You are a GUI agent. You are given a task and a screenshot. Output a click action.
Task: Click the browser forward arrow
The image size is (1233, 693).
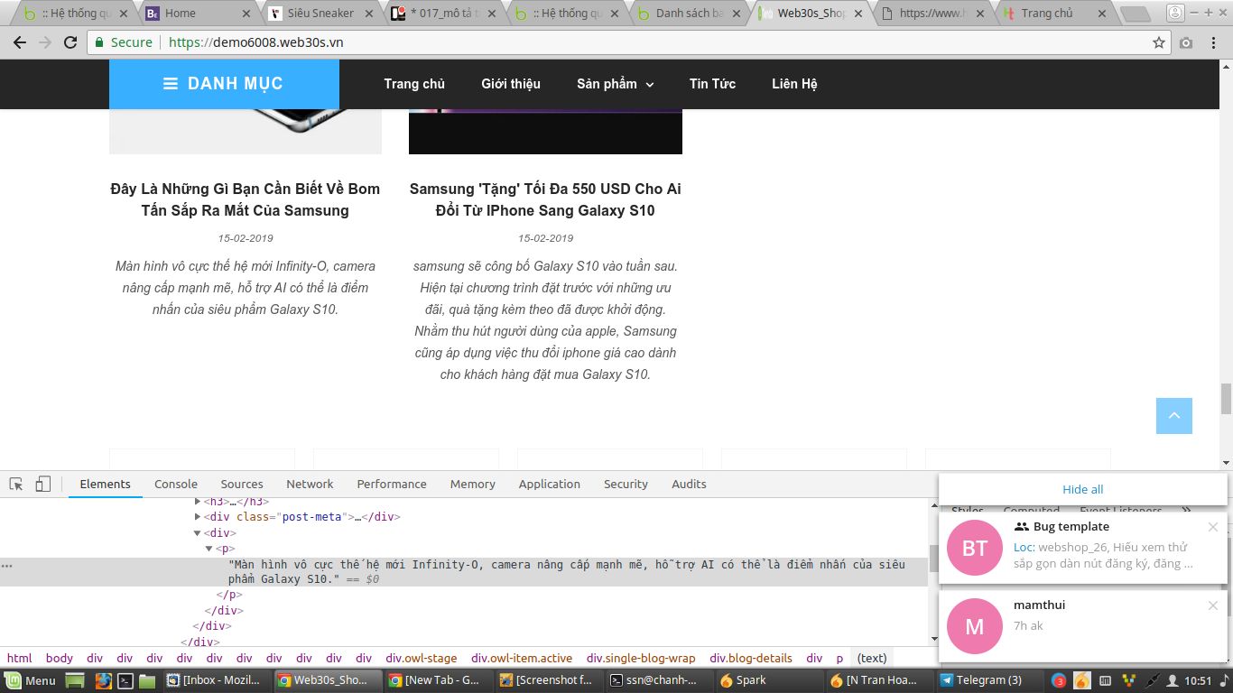pos(45,42)
